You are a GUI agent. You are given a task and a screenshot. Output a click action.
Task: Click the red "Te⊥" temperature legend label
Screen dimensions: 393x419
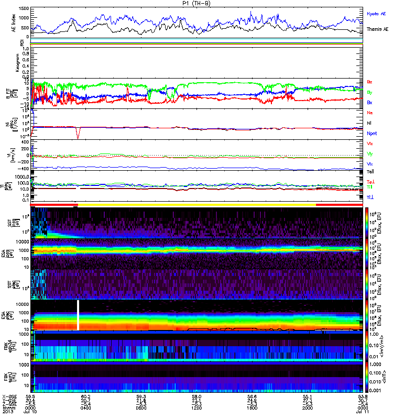pyautogui.click(x=370, y=182)
